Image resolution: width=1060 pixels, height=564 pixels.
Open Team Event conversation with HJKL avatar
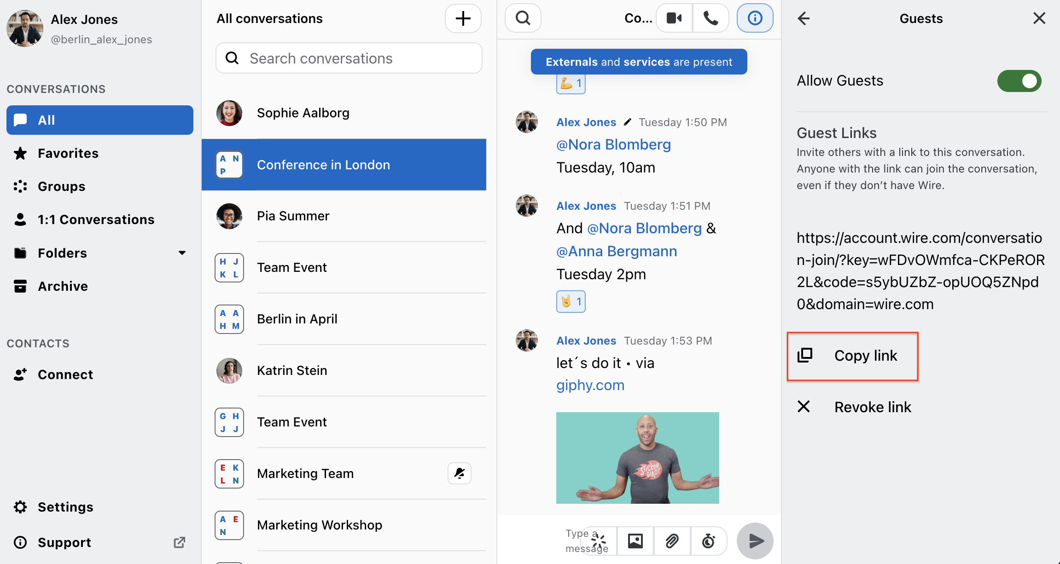[x=344, y=268]
